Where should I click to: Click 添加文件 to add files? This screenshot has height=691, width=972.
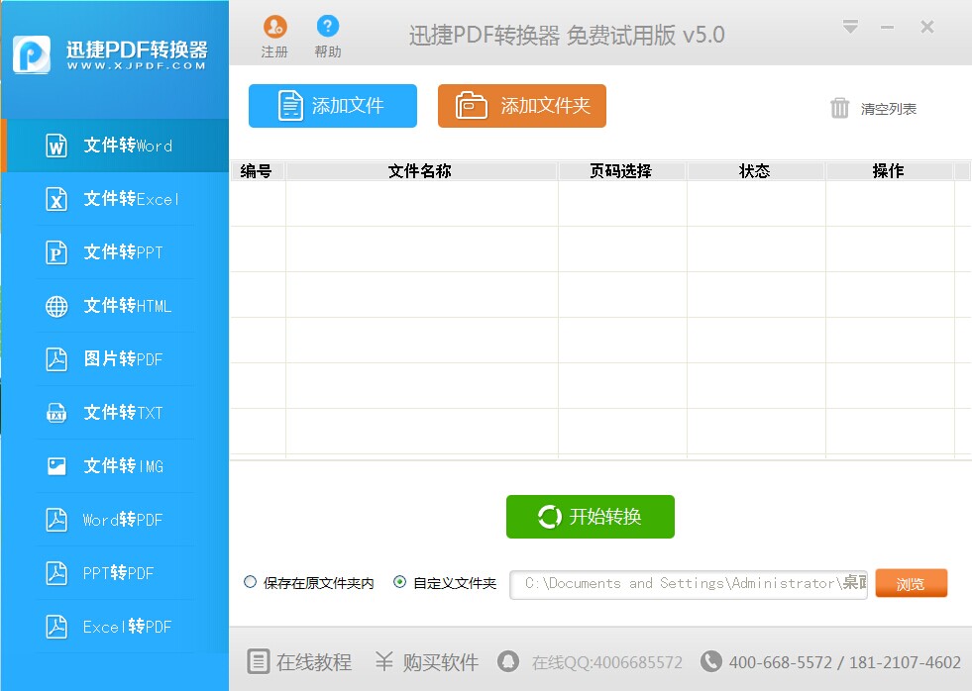pos(332,105)
